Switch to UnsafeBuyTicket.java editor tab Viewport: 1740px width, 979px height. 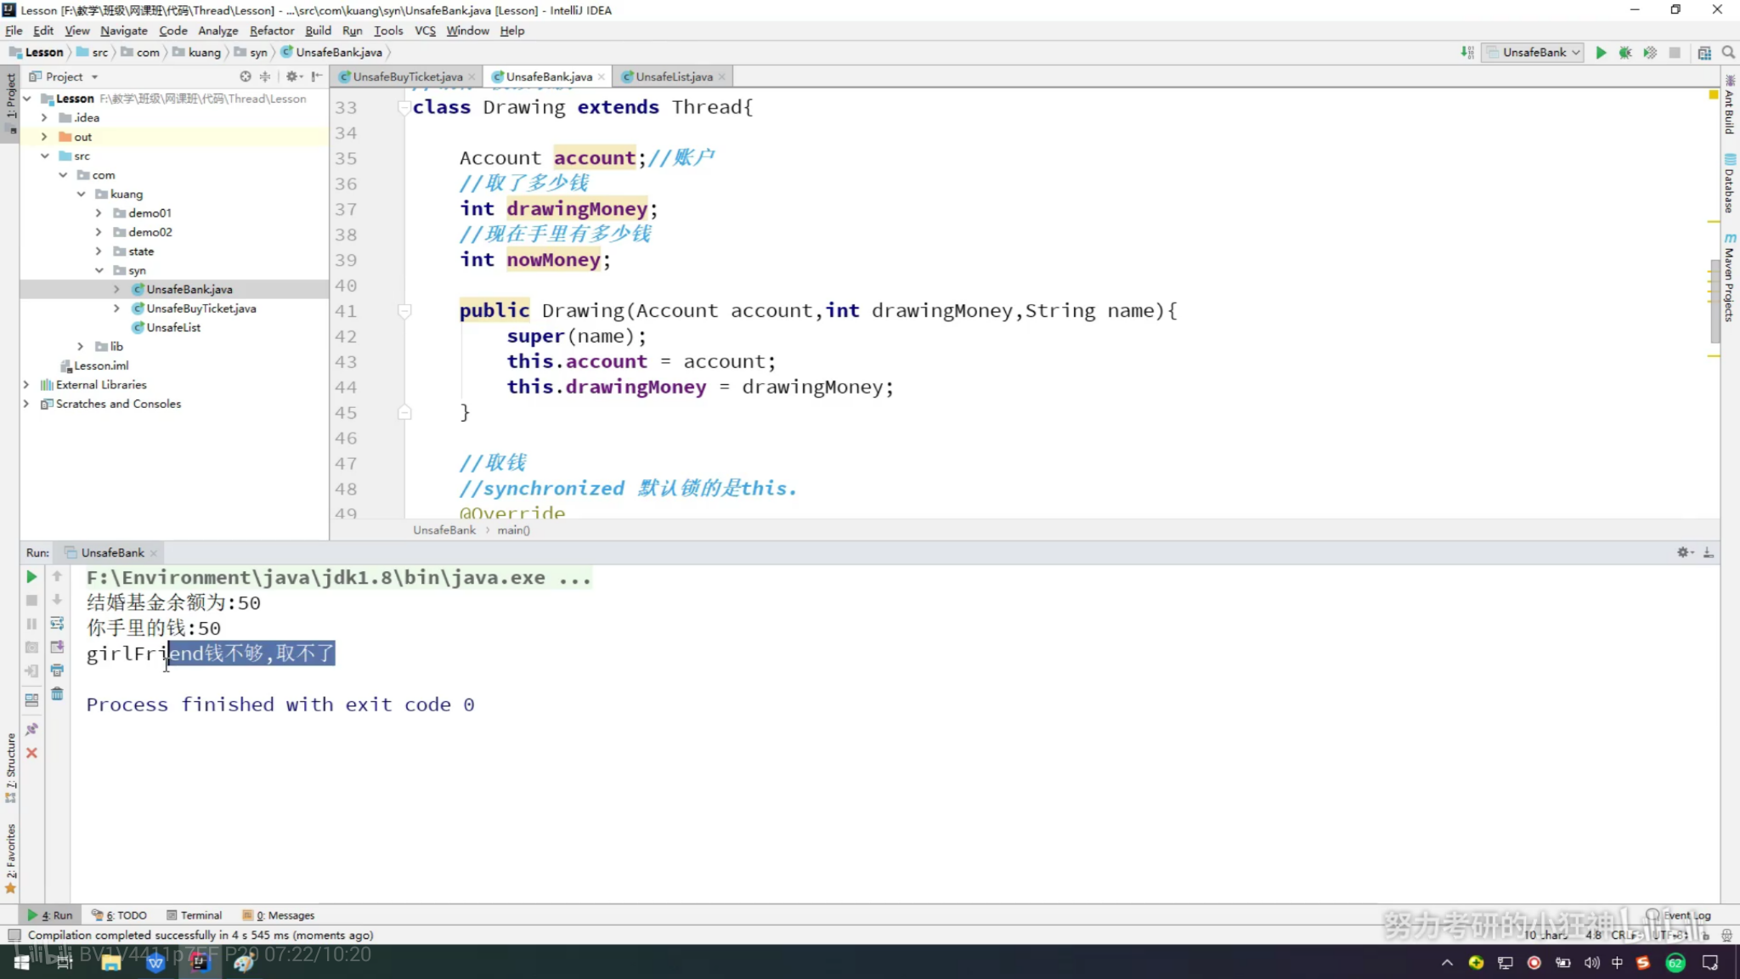[407, 76]
